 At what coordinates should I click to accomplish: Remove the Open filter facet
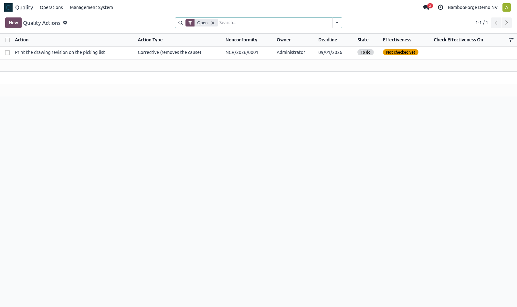tap(213, 23)
